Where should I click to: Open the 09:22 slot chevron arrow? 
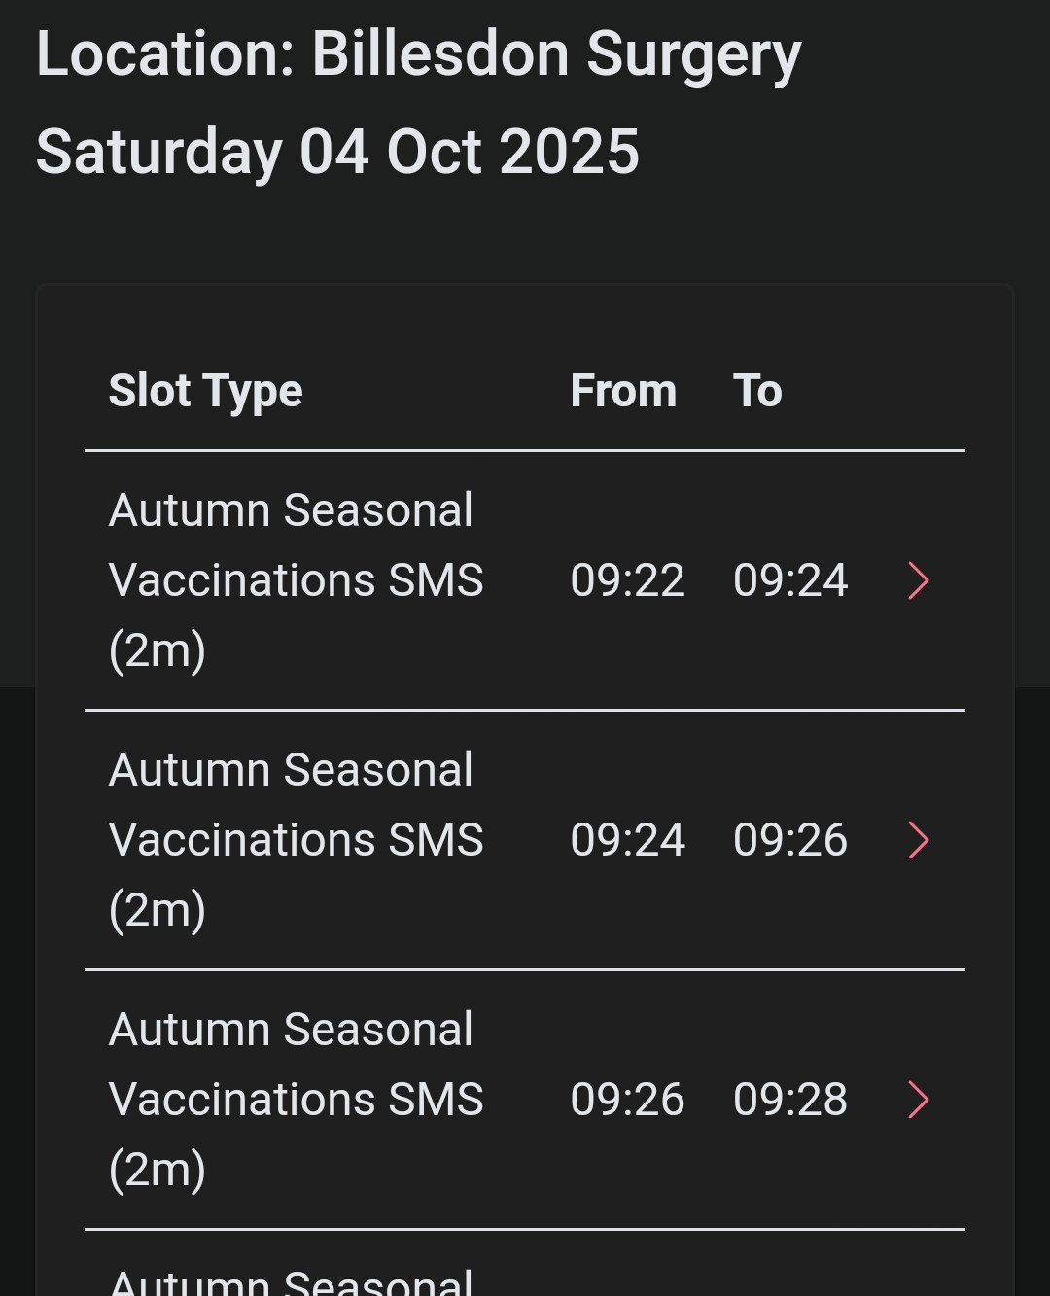[918, 580]
